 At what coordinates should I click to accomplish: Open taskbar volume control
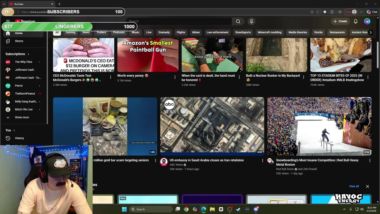click(x=362, y=209)
